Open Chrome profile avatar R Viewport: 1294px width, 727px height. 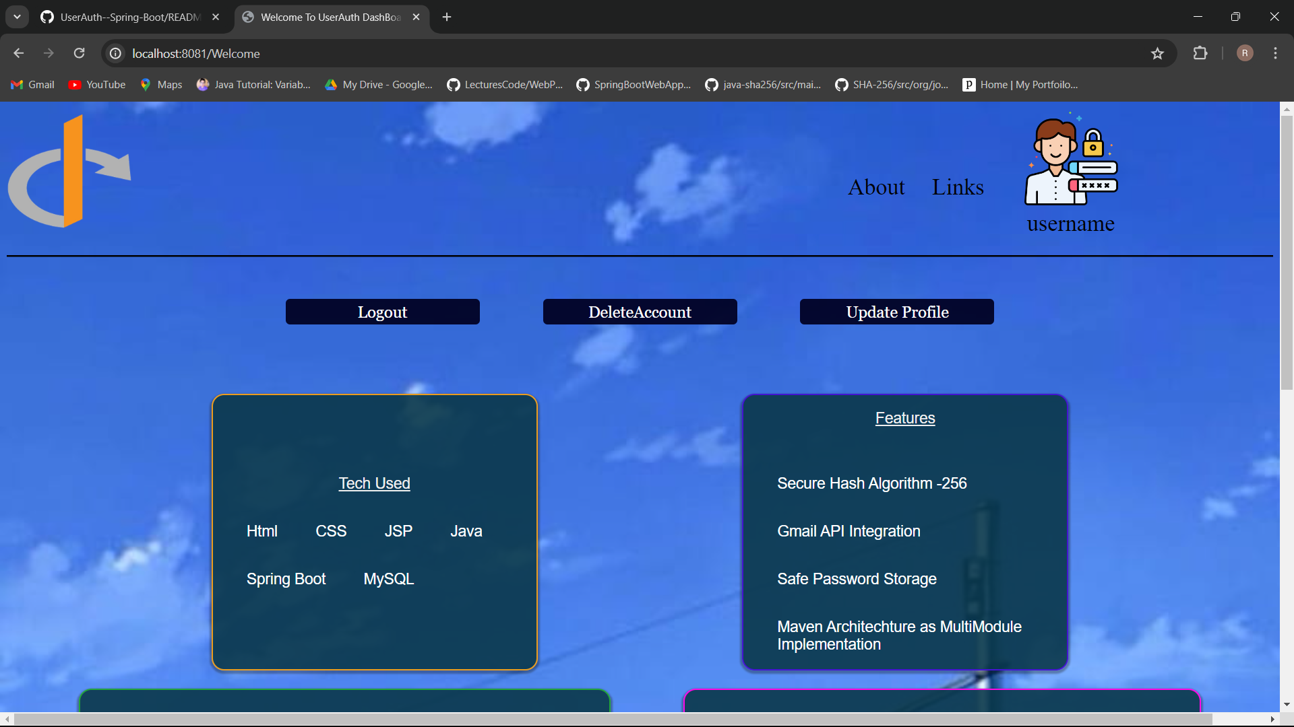[x=1245, y=53]
